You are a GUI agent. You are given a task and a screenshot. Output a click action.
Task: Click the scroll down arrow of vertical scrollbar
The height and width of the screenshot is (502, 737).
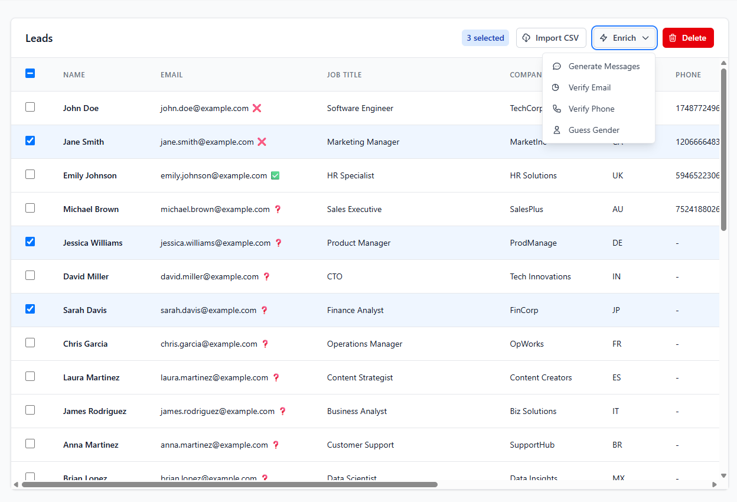click(724, 475)
